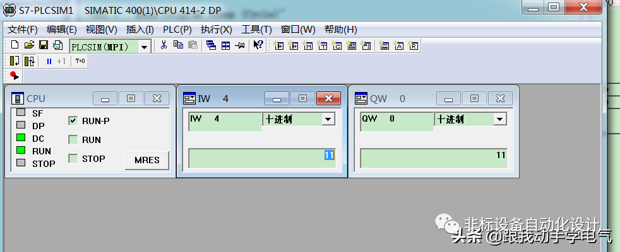Click the QW 0 address field

[x=397, y=122]
